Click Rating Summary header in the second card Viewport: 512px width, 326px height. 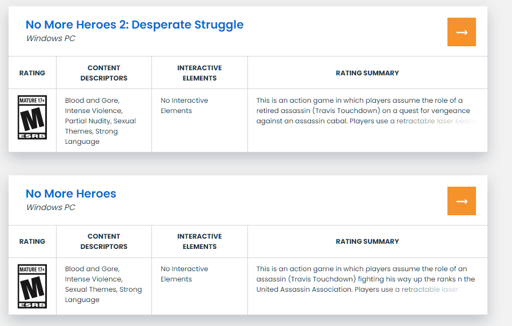point(367,242)
